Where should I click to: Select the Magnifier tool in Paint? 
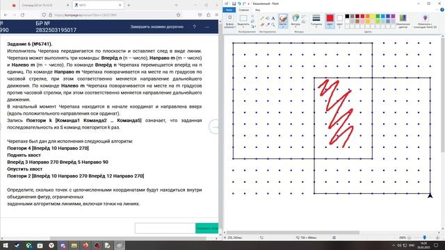click(273, 25)
